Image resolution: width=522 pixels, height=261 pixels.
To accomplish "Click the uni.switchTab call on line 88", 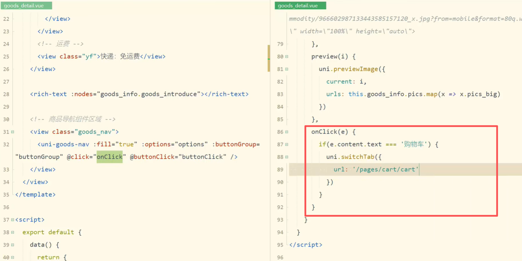I will pos(354,157).
